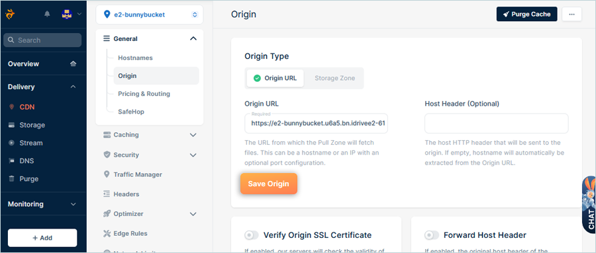Collapse the Delivery section chevron
Viewport: 596px width, 253px height.
[x=74, y=87]
